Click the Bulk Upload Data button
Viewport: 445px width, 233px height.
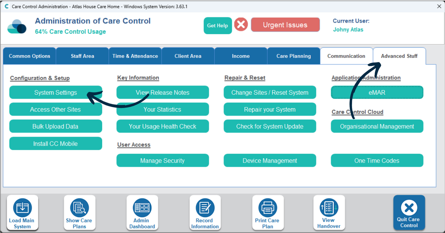pos(56,126)
